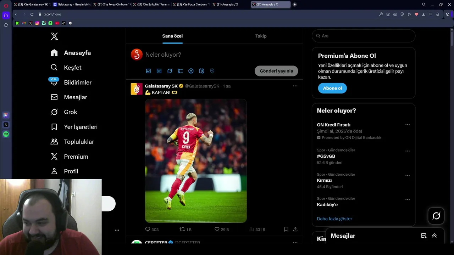Click the X logo in sidebar
The image size is (454, 255).
(54, 36)
